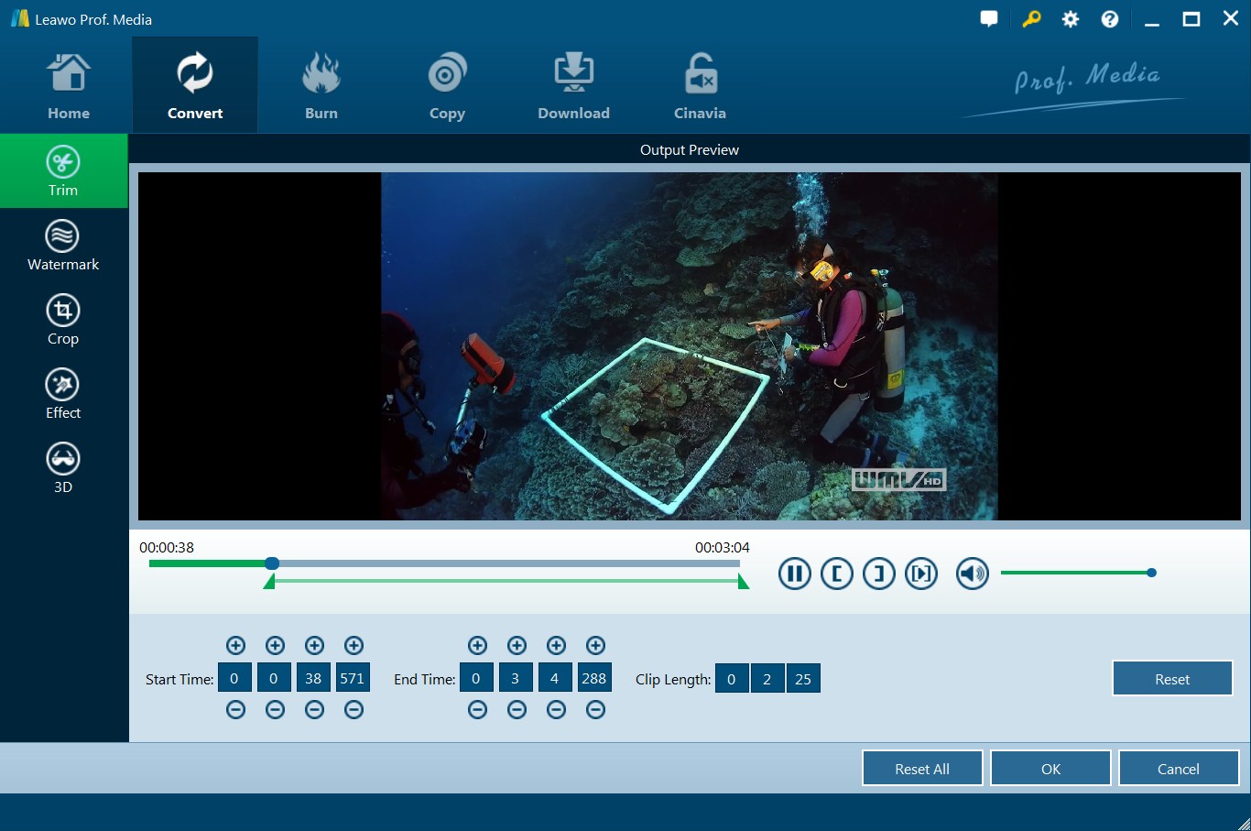The image size is (1251, 831).
Task: Open the 3D conversion settings
Action: tap(62, 467)
